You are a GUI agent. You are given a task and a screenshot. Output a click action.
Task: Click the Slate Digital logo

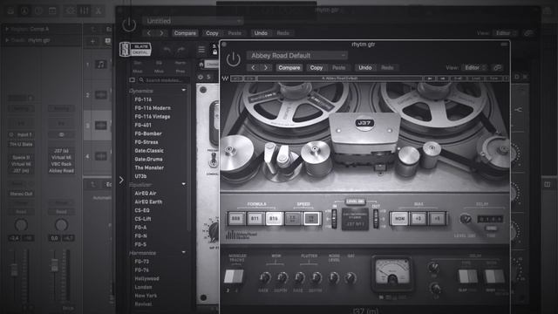point(135,50)
